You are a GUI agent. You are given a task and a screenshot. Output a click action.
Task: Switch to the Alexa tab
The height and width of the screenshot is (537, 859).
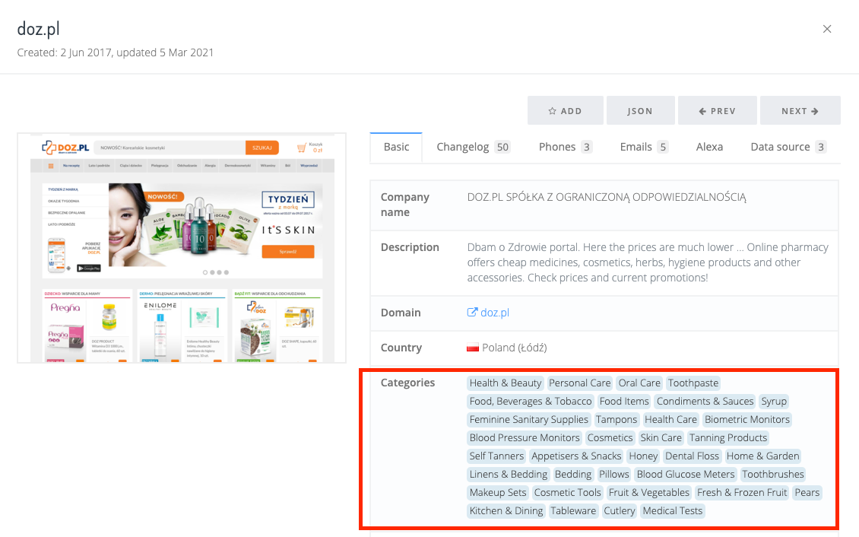point(709,147)
